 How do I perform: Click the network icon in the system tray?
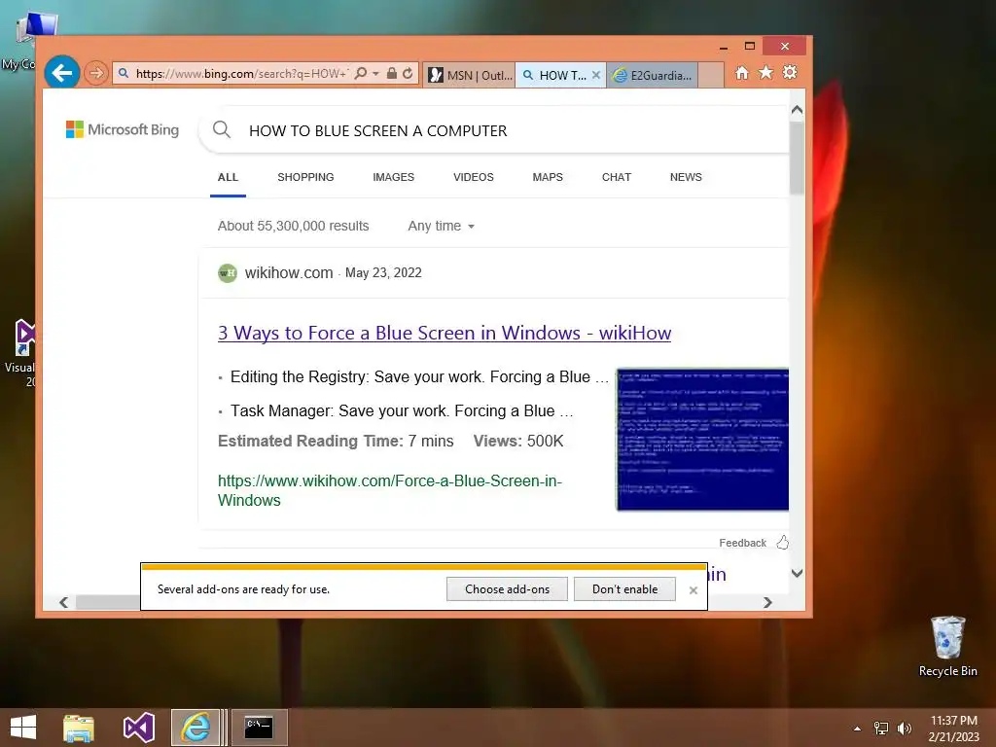tap(881, 729)
